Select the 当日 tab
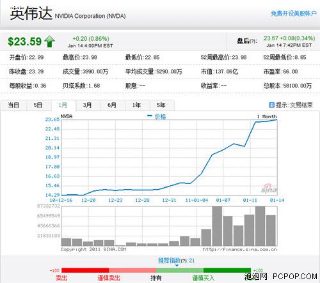The width and height of the screenshot is (320, 283). click(x=13, y=105)
